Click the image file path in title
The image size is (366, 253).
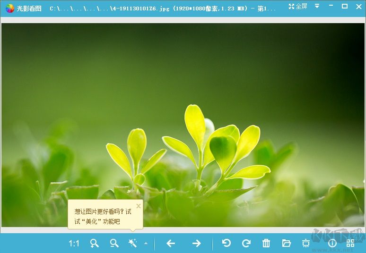point(162,8)
